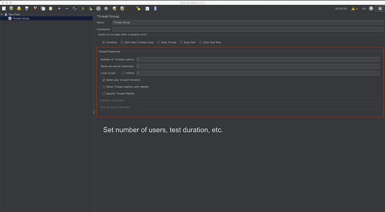385x212 pixels.
Task: Open Search with the binoculars icon
Action: point(131,9)
